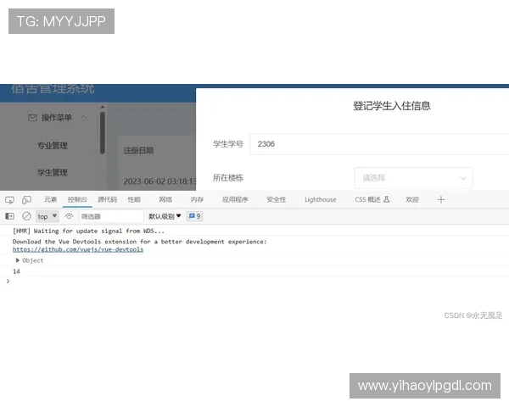Open the vue-devtools GitHub link
509x407 pixels.
78,249
